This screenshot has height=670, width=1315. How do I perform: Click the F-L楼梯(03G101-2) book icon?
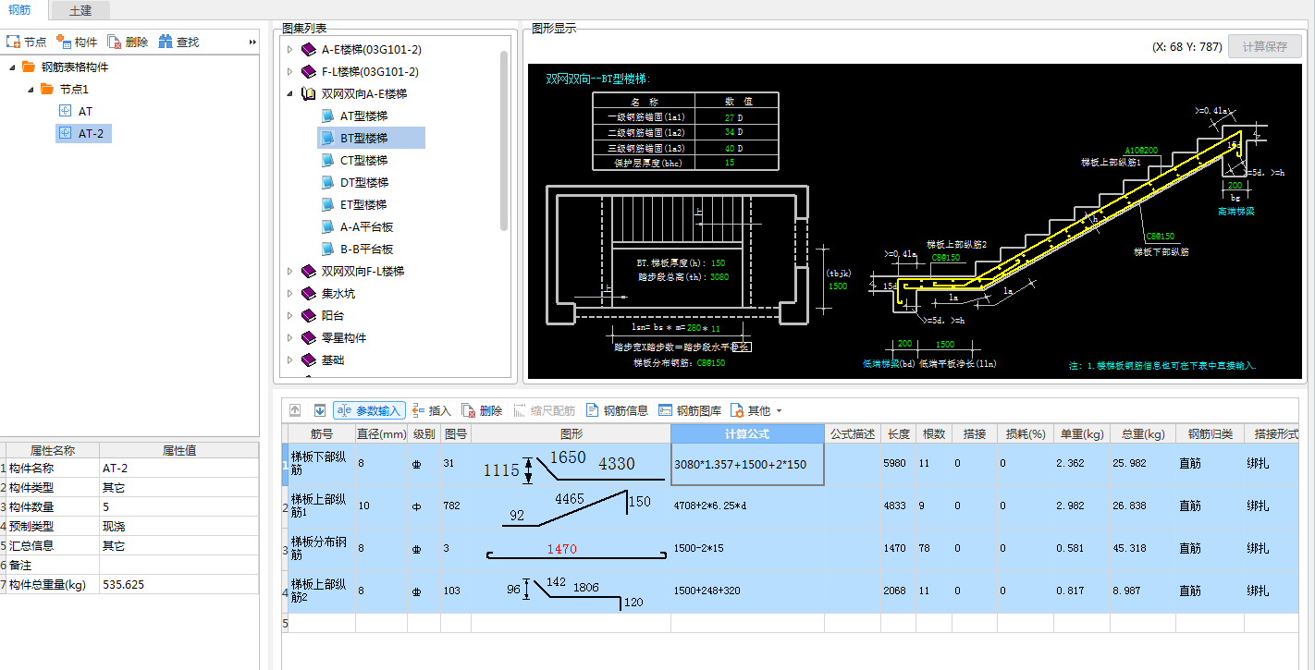[309, 71]
